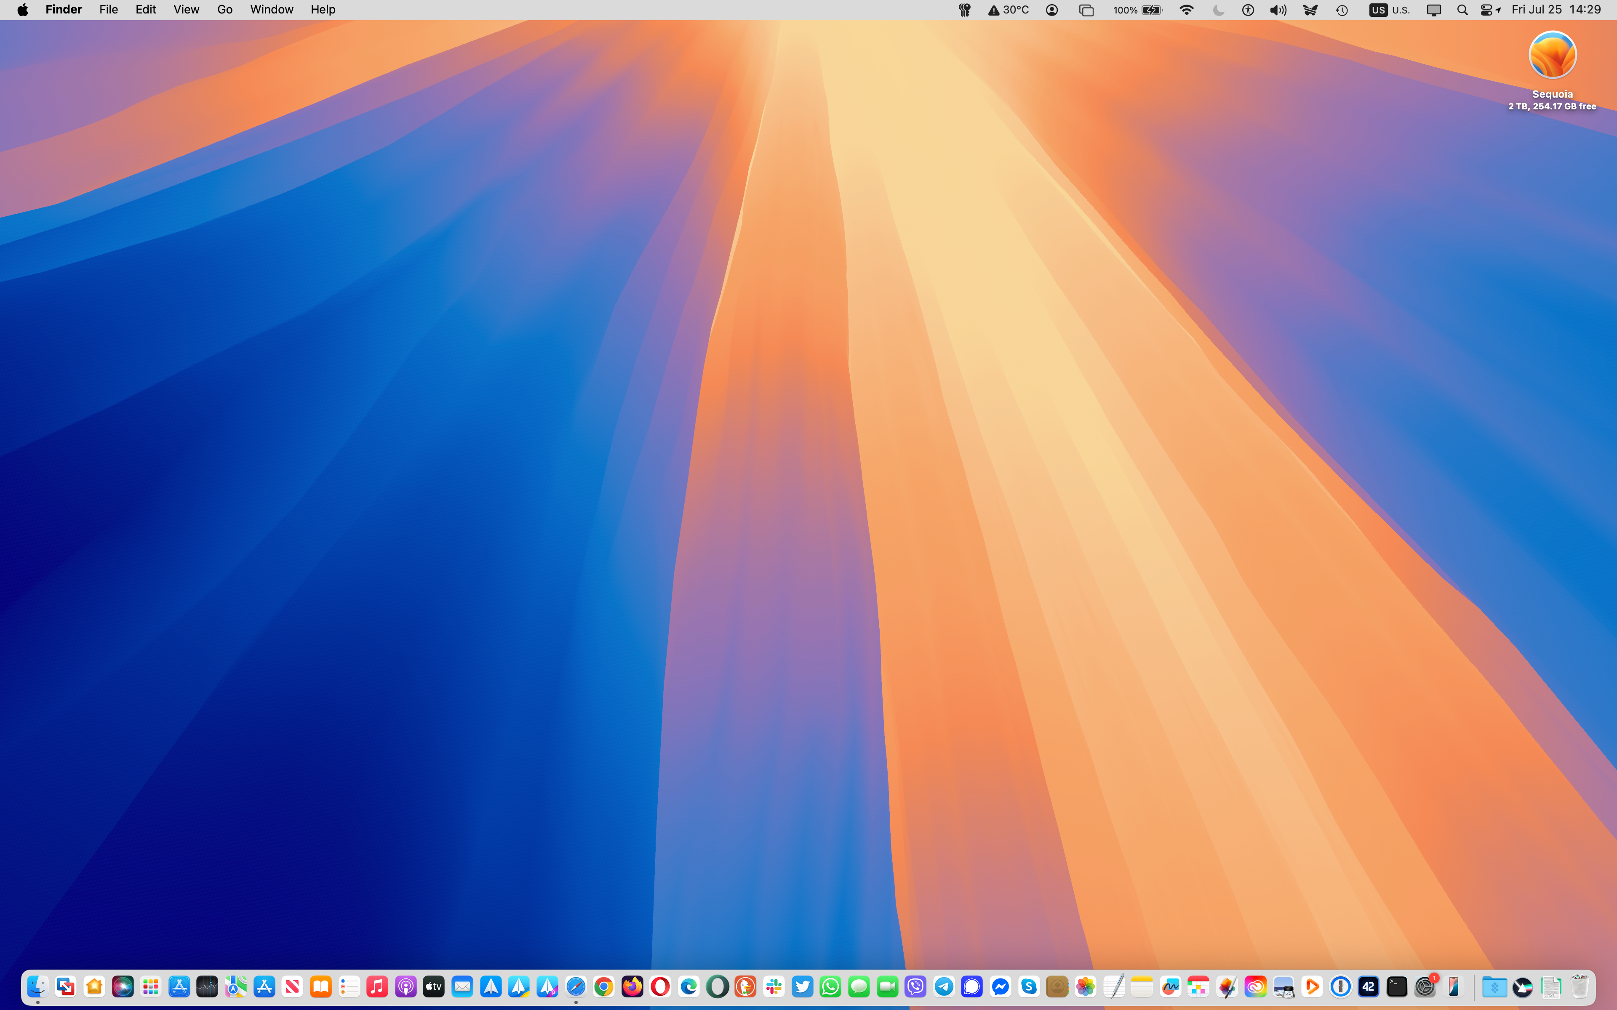Open Microsoft Edge from the Dock
Screen dimensions: 1617x1010
[689, 986]
